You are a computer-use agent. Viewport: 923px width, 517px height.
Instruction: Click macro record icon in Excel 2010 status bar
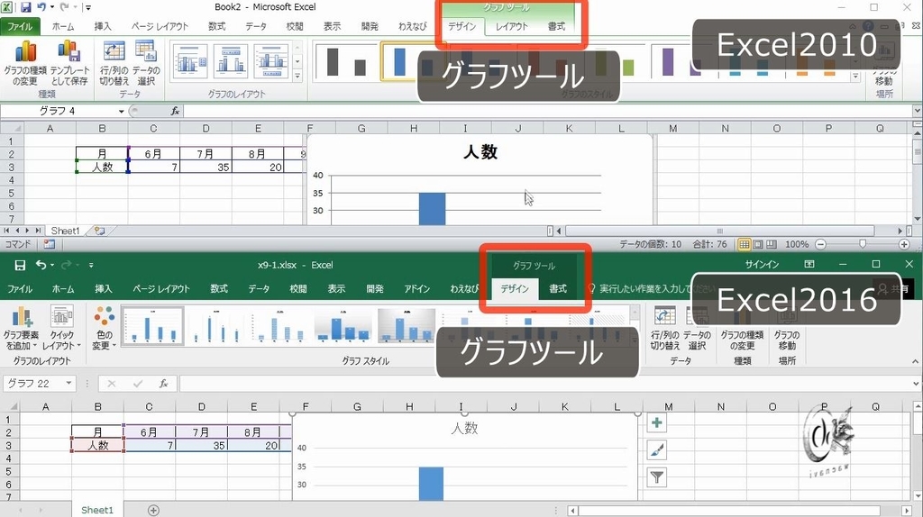pyautogui.click(x=50, y=244)
